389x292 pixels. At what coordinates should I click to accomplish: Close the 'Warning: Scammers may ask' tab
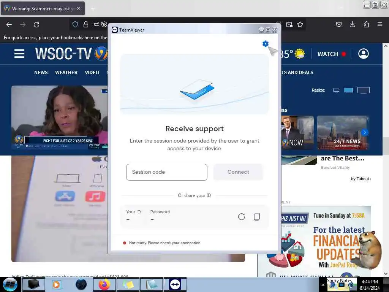point(79,8)
